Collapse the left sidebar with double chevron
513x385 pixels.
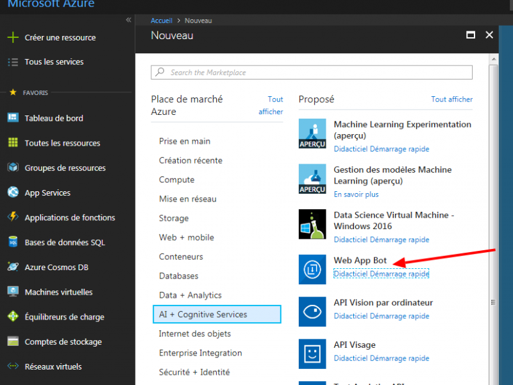(129, 20)
